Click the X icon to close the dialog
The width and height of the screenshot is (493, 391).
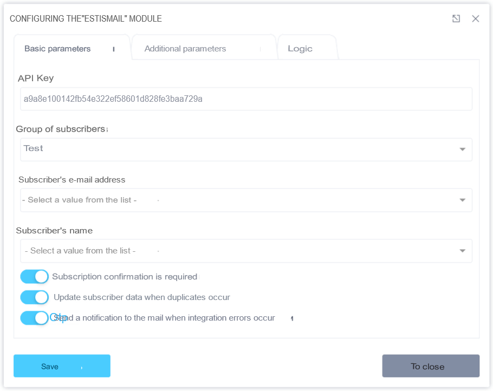point(475,18)
